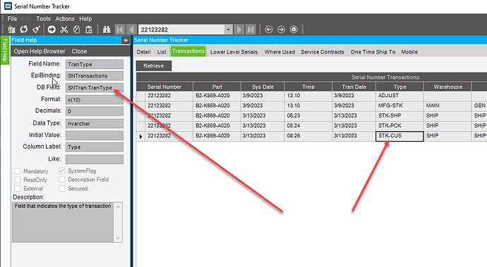Switch to the Mobile tab
The width and height of the screenshot is (487, 267).
coord(409,52)
